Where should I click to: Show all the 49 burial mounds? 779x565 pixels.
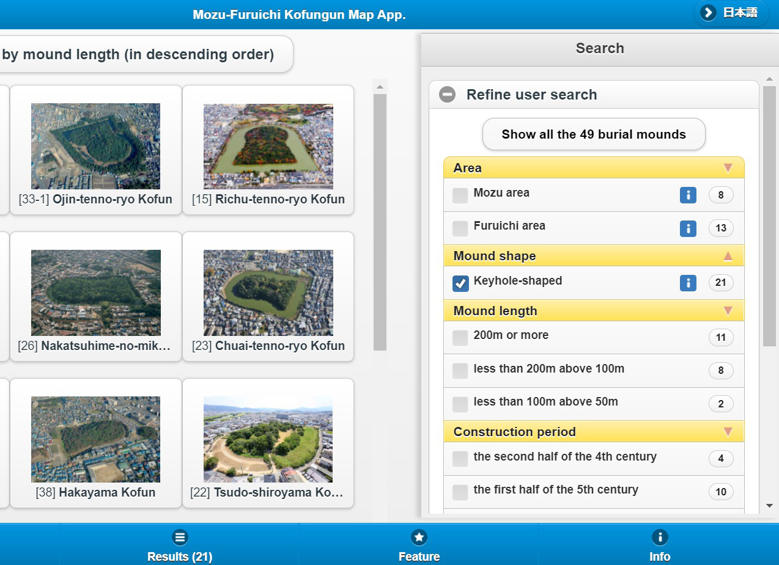click(x=594, y=134)
